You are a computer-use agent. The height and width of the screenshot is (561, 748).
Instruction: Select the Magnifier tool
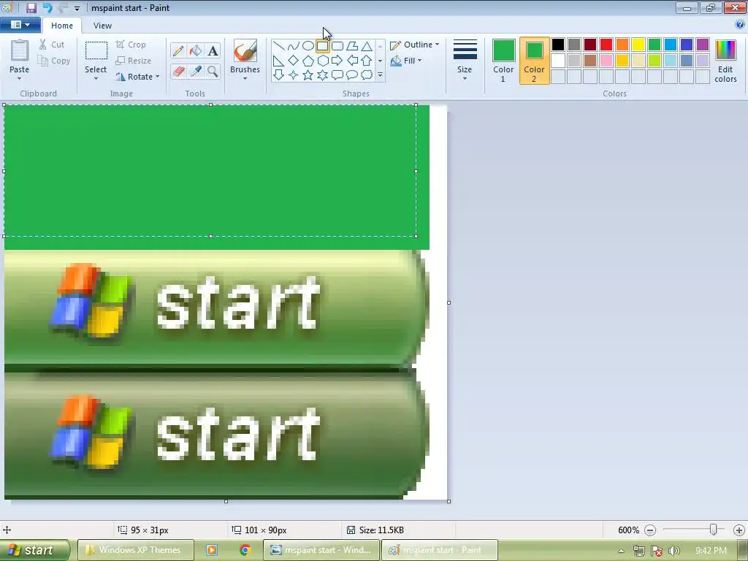click(x=213, y=71)
